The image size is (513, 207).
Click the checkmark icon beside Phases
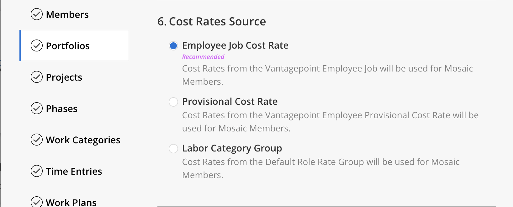pyautogui.click(x=37, y=108)
